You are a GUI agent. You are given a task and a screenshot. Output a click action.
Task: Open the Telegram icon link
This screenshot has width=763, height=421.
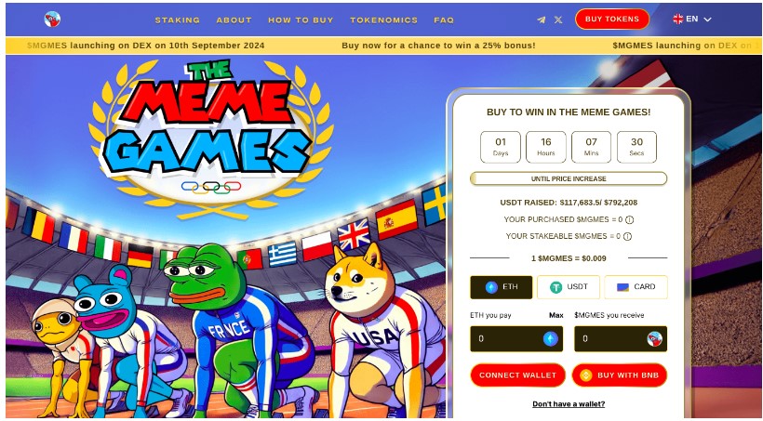click(x=542, y=20)
